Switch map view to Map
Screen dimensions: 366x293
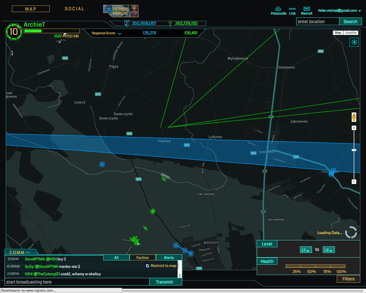(338, 33)
